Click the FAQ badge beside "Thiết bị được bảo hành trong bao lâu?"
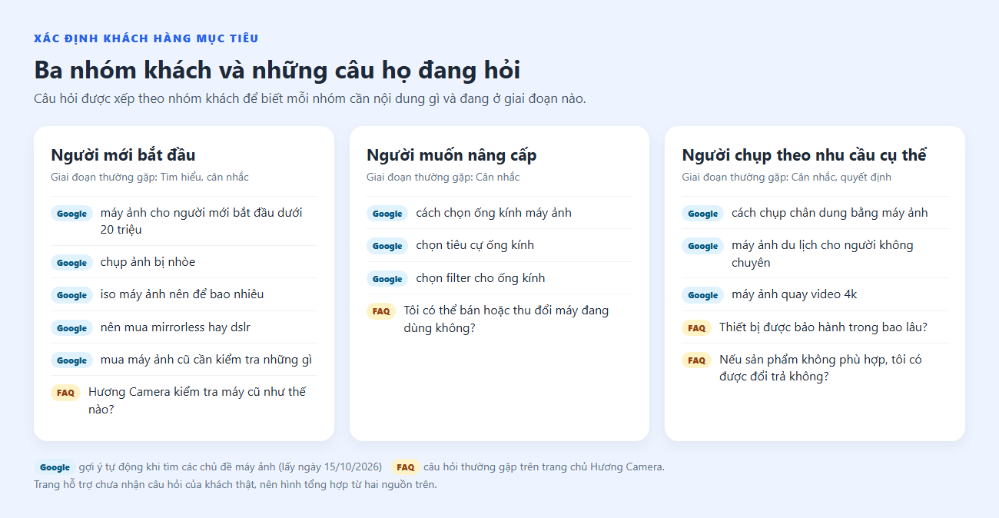Screen dimensions: 999x518 pos(696,328)
